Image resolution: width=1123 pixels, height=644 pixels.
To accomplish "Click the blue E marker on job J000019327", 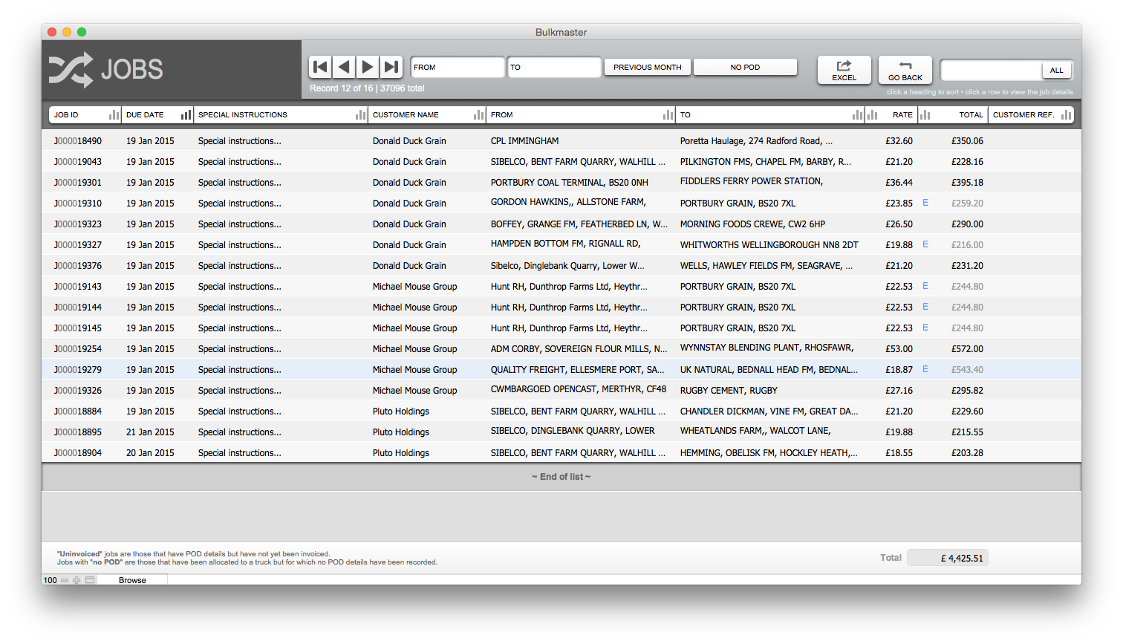I will (925, 244).
